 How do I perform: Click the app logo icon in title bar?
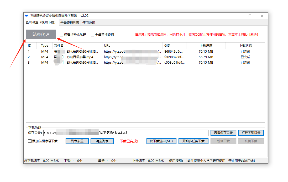tap(27, 16)
